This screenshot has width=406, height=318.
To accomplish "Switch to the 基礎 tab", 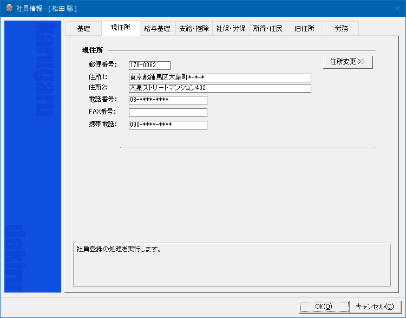I will pyautogui.click(x=83, y=29).
